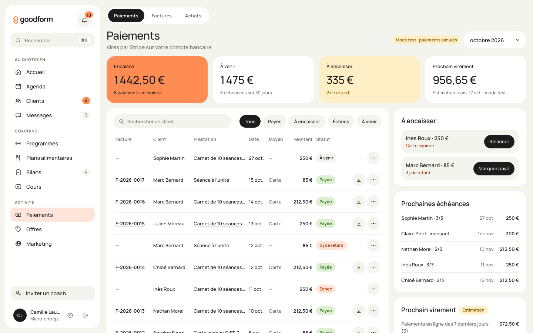This screenshot has height=333, width=533.
Task: Open more options for F-2026-0015 row
Action: pos(373,223)
